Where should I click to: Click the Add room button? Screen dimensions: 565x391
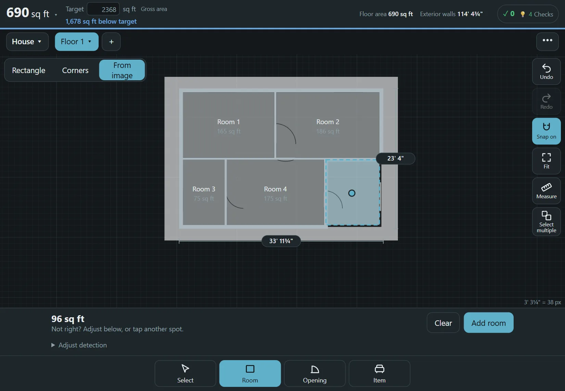point(489,323)
